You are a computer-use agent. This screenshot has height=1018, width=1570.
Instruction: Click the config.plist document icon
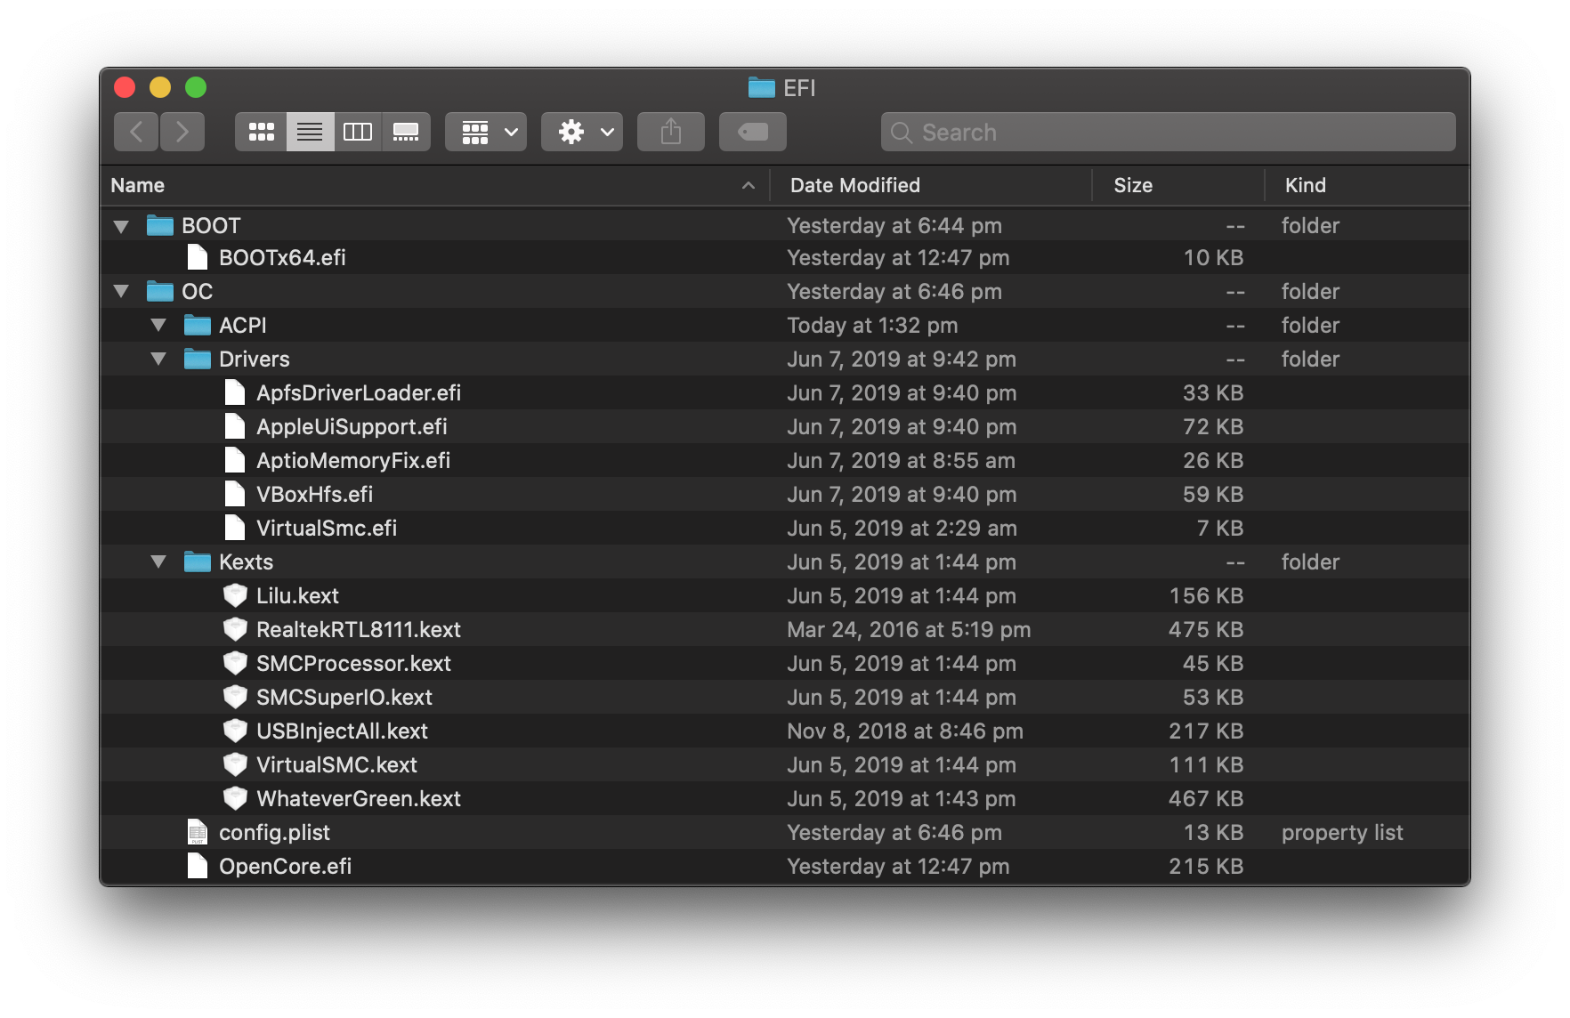click(198, 832)
